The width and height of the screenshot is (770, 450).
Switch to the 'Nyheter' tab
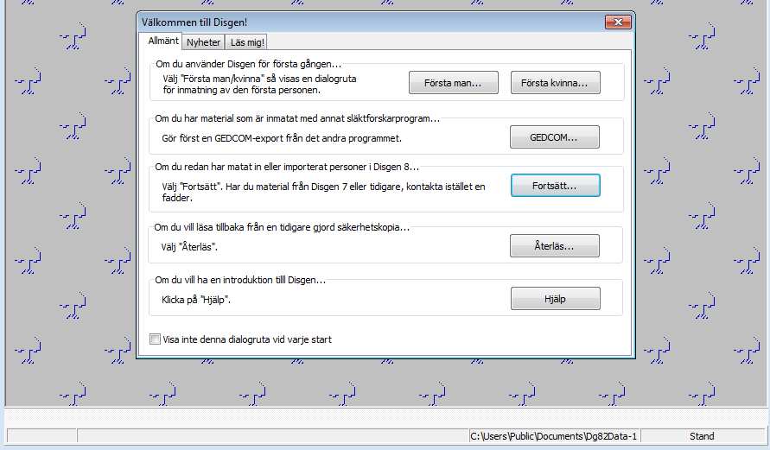tap(203, 42)
